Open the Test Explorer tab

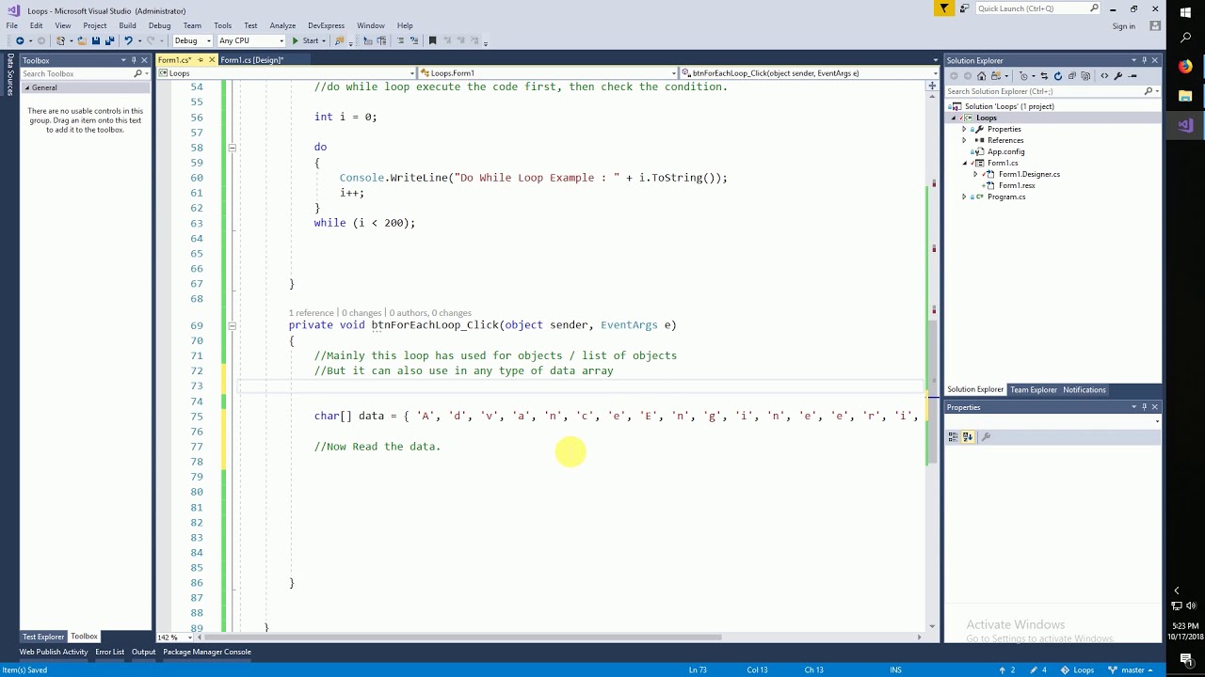[42, 637]
